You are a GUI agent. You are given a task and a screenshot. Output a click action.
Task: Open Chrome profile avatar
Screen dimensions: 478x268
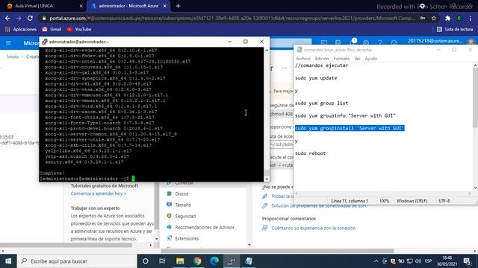tap(459, 18)
